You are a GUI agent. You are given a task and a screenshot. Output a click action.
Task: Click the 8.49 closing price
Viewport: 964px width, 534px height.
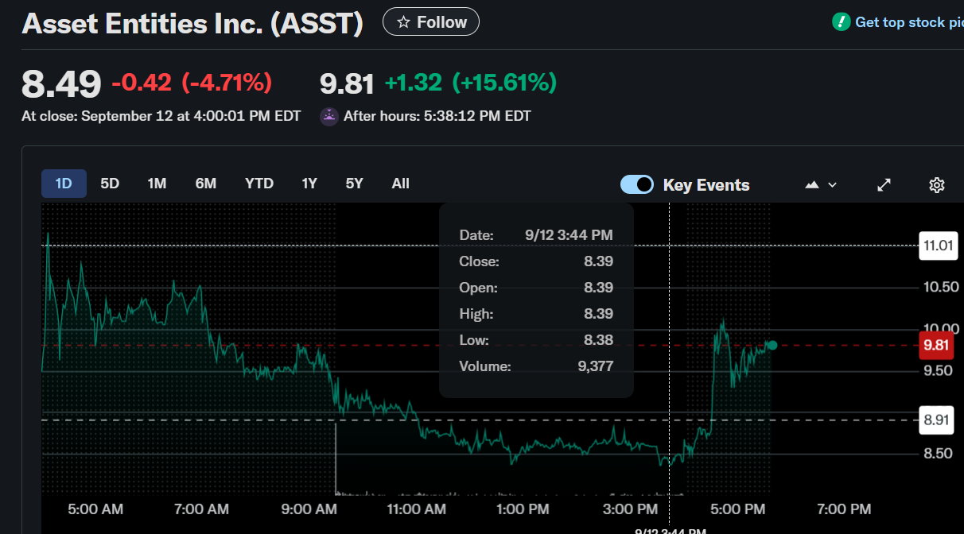point(61,83)
